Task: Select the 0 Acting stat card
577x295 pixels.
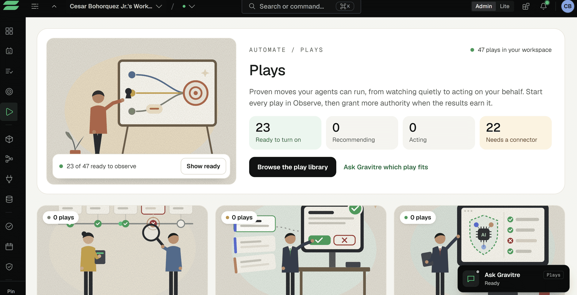Action: pos(439,133)
